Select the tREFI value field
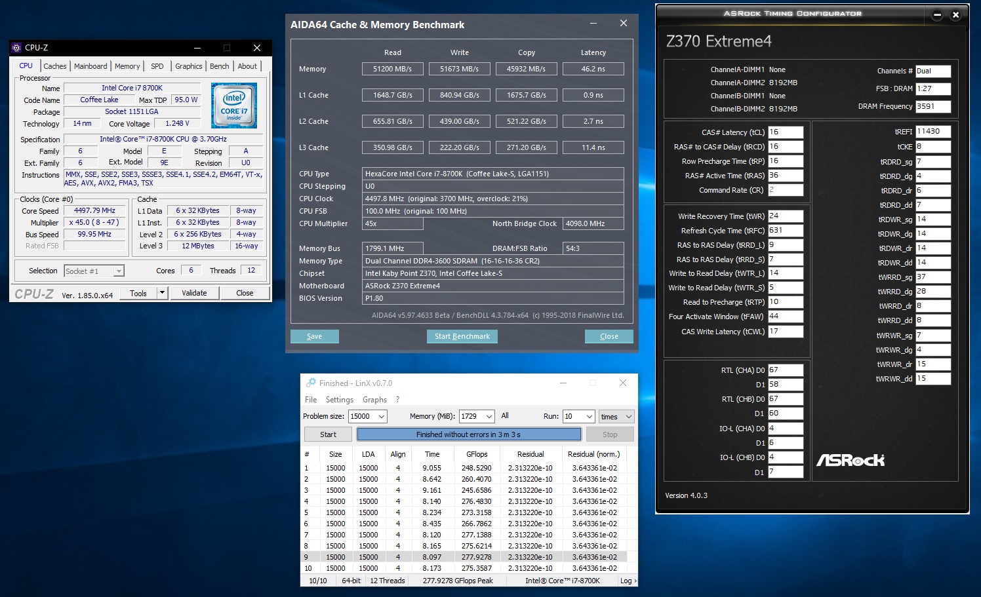Image resolution: width=981 pixels, height=597 pixels. [933, 132]
